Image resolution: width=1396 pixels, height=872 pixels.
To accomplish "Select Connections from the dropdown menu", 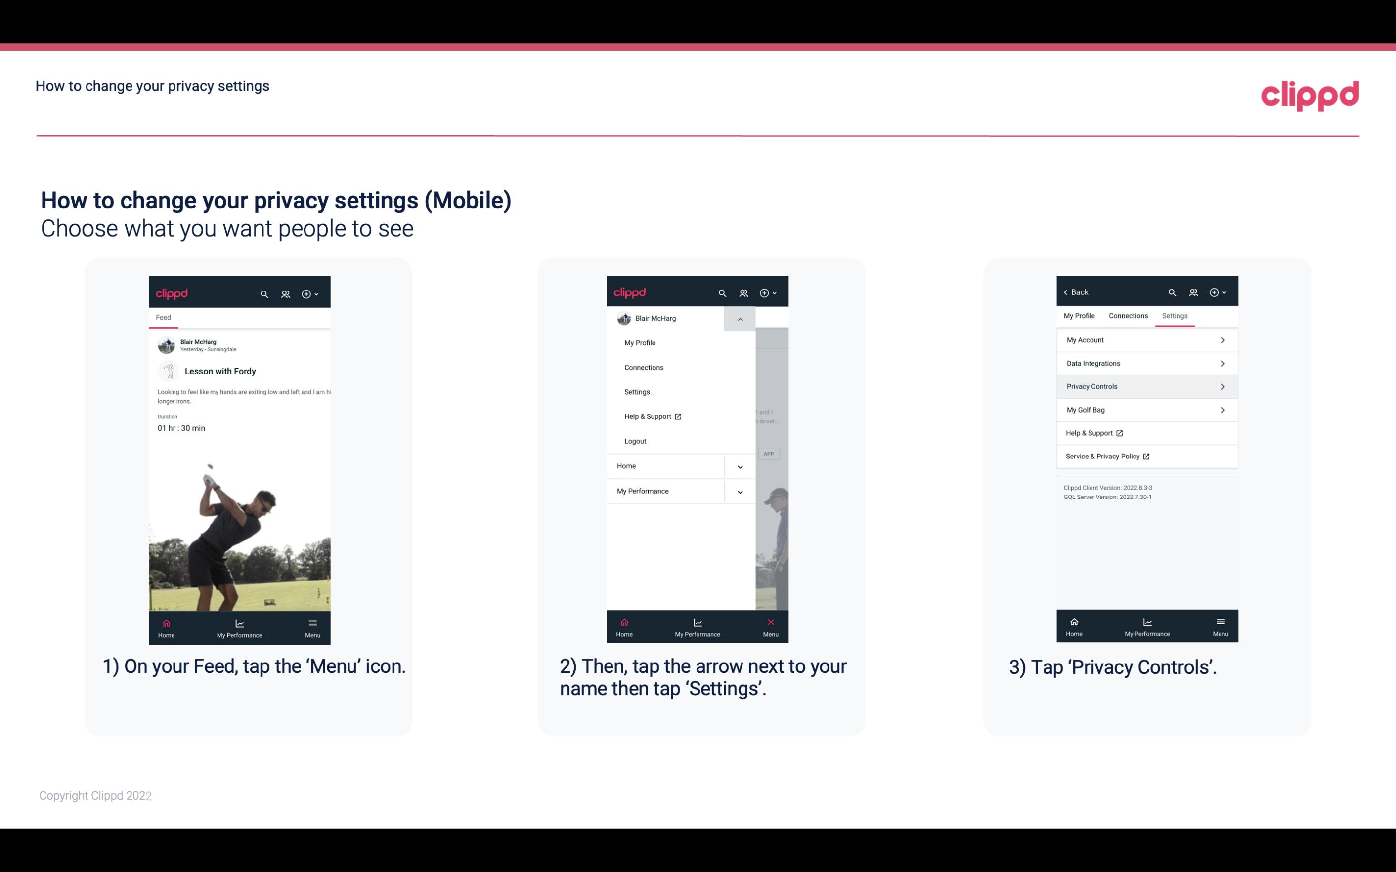I will [x=643, y=368].
